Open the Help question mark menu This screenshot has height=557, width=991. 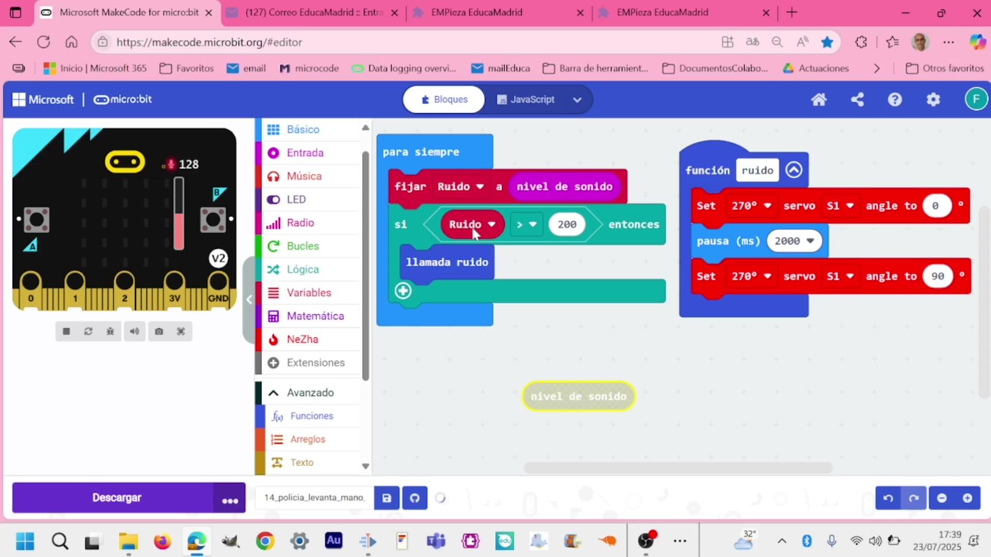pyautogui.click(x=895, y=100)
